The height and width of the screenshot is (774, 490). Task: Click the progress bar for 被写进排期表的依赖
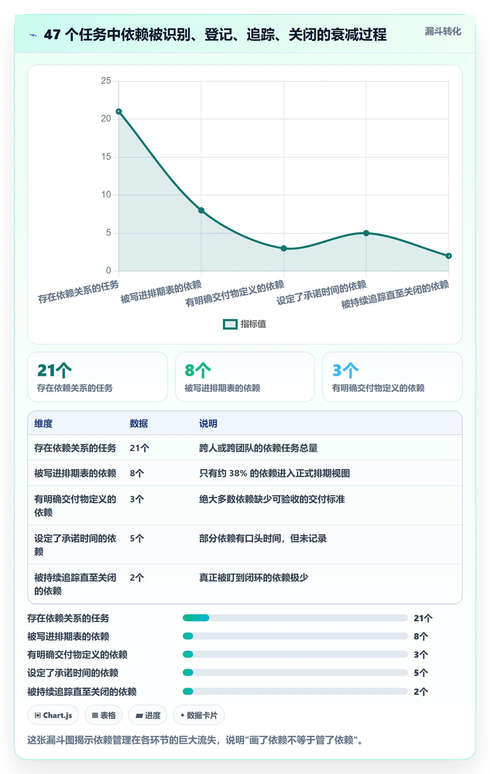coord(295,636)
